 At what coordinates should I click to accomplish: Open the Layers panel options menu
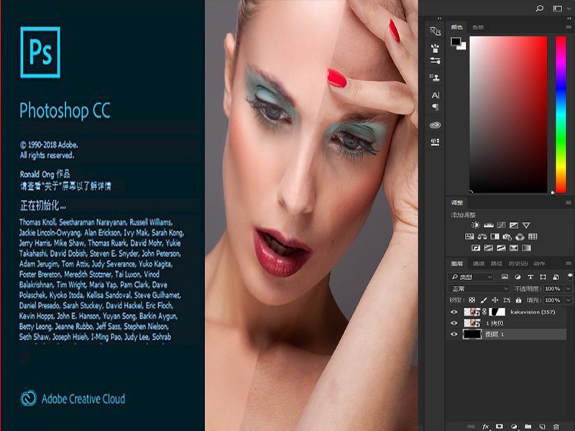point(569,263)
